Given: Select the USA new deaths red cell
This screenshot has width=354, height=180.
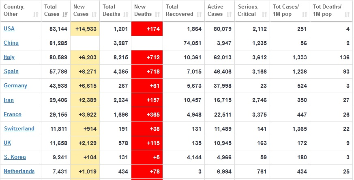Looking at the screenshot, I should coord(147,29).
